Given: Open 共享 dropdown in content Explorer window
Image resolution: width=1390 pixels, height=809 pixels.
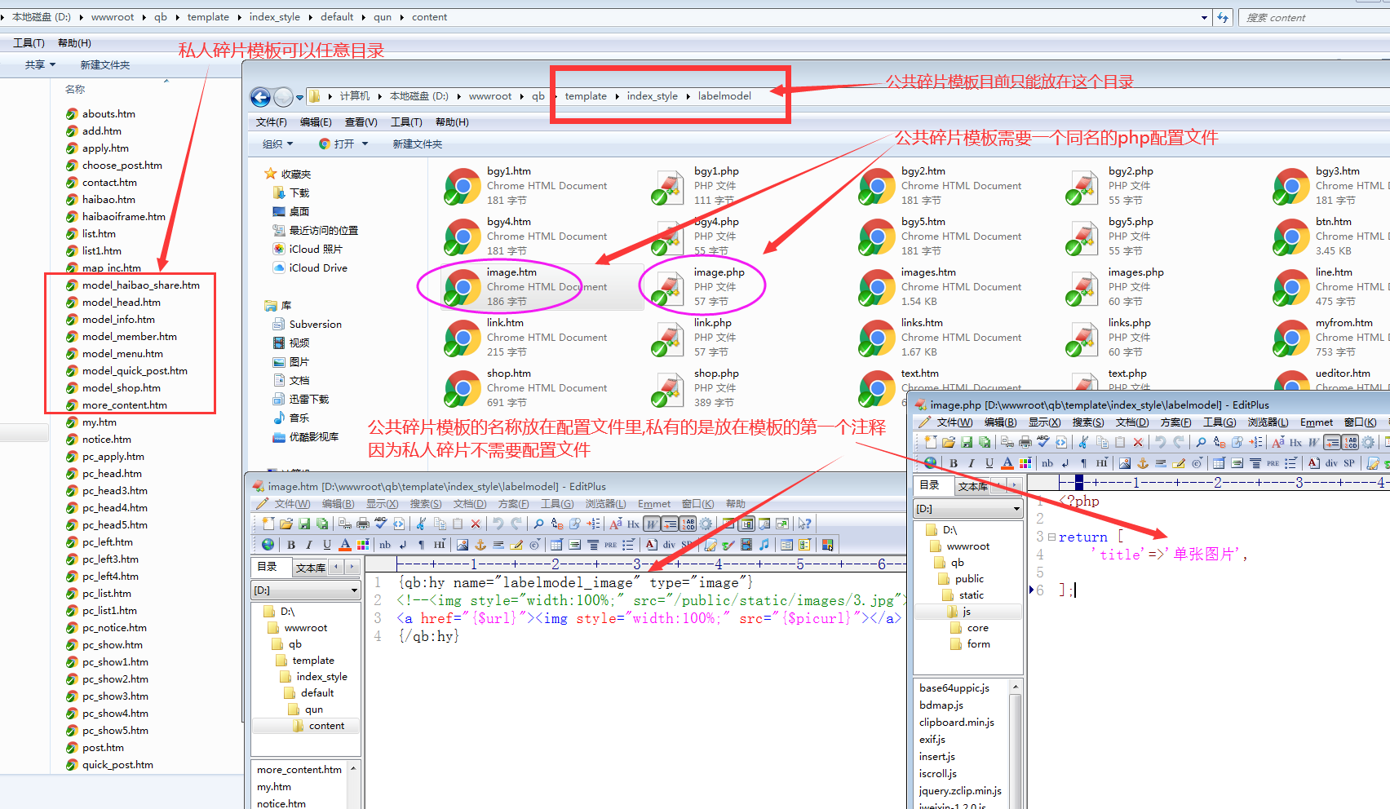Looking at the screenshot, I should (x=40, y=64).
